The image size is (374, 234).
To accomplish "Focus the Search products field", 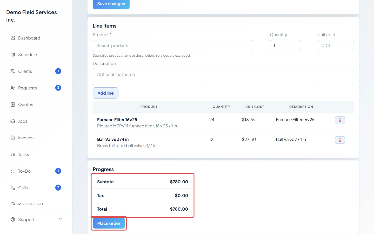I will (173, 45).
